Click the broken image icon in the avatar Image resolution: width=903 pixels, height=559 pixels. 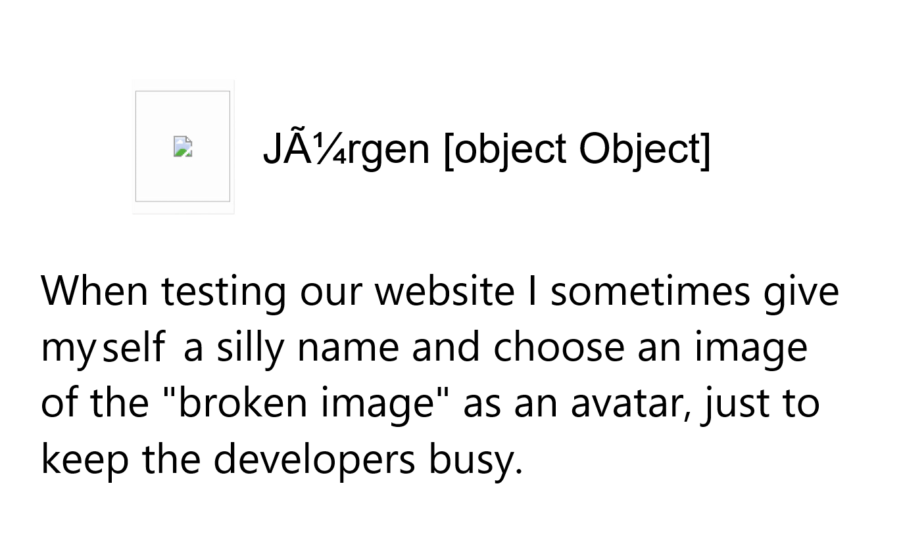[183, 146]
